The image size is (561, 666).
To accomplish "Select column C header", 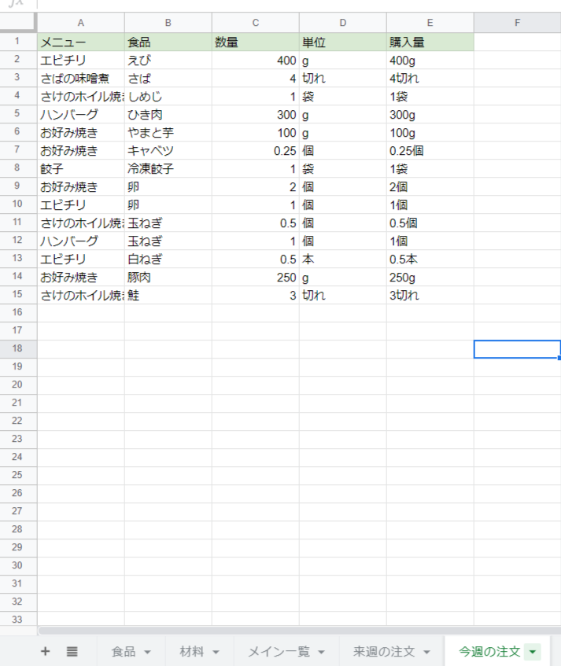I will tap(255, 23).
